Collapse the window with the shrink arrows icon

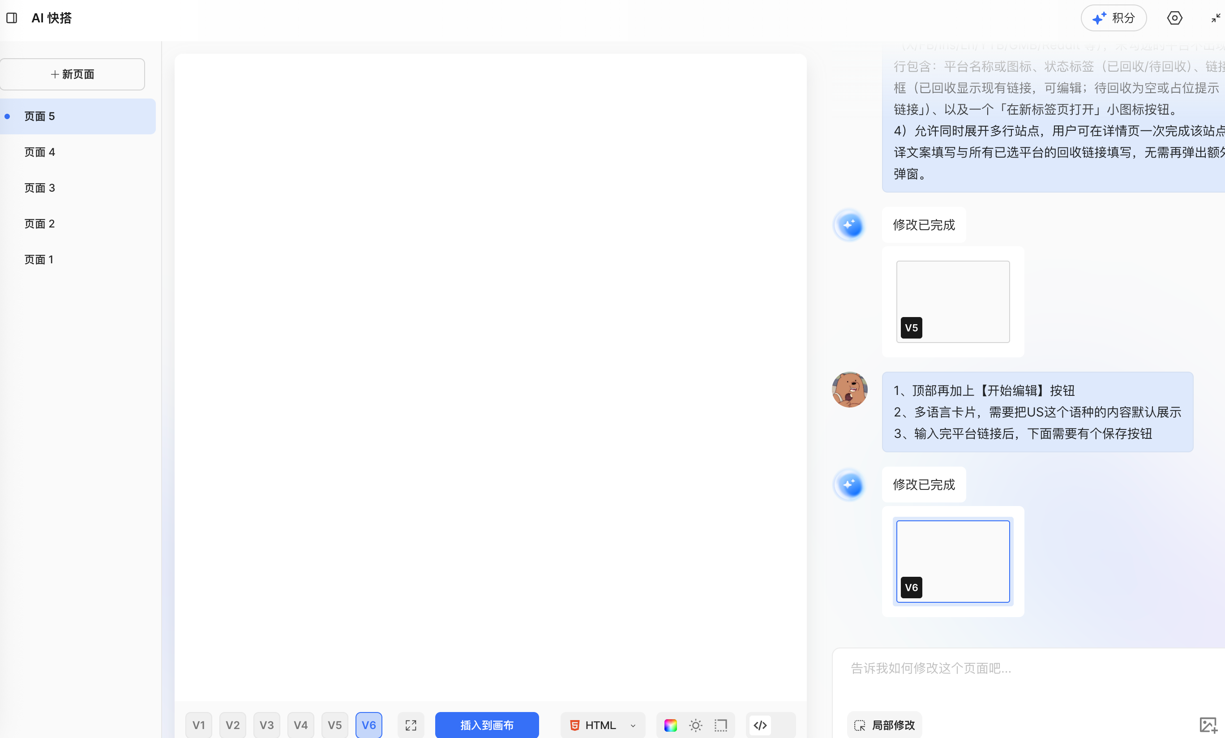(x=1216, y=18)
